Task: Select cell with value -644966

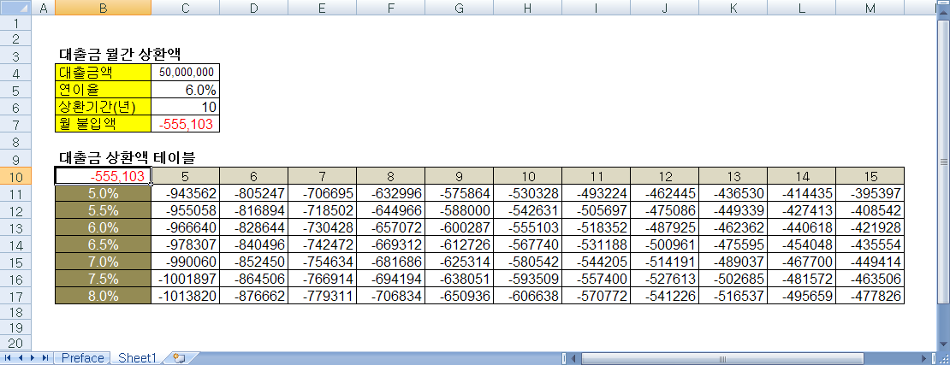Action: pyautogui.click(x=391, y=210)
